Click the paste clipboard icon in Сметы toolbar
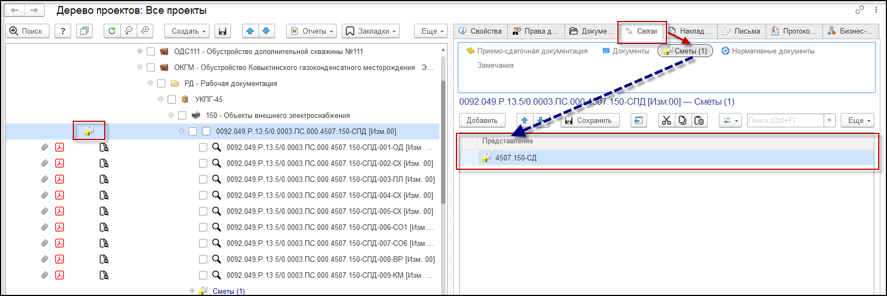This screenshot has width=887, height=296. 699,120
